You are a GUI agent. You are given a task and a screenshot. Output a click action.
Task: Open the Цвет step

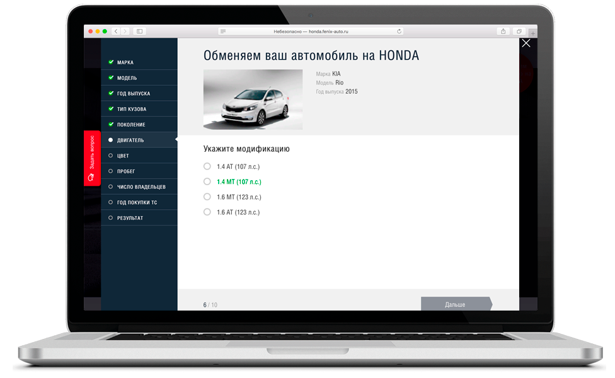pos(139,156)
